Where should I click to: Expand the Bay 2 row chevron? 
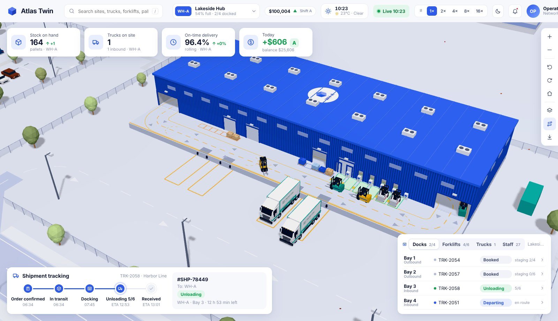pos(542,274)
